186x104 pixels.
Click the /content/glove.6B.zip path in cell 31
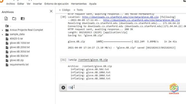(93, 60)
